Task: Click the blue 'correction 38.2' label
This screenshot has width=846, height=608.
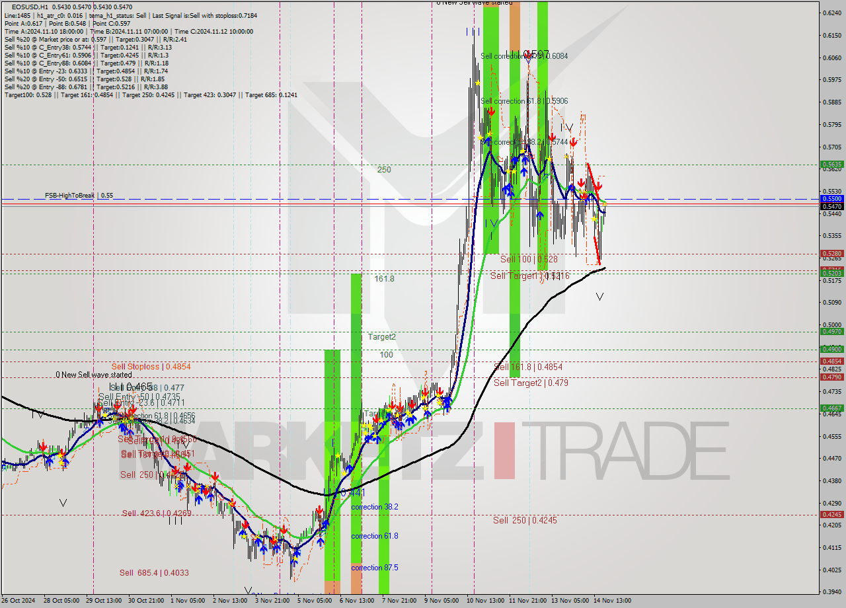Action: click(x=375, y=507)
